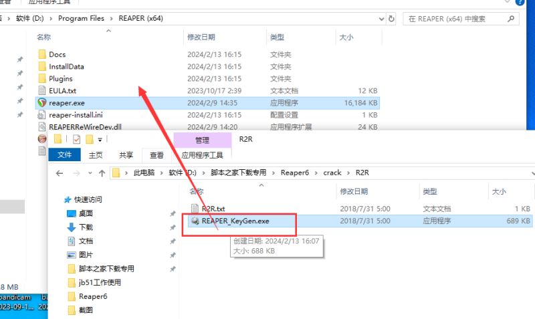Image resolution: width=535 pixels, height=319 pixels.
Task: Open jb51工作使用 folder in navigation pane
Action: pos(100,282)
